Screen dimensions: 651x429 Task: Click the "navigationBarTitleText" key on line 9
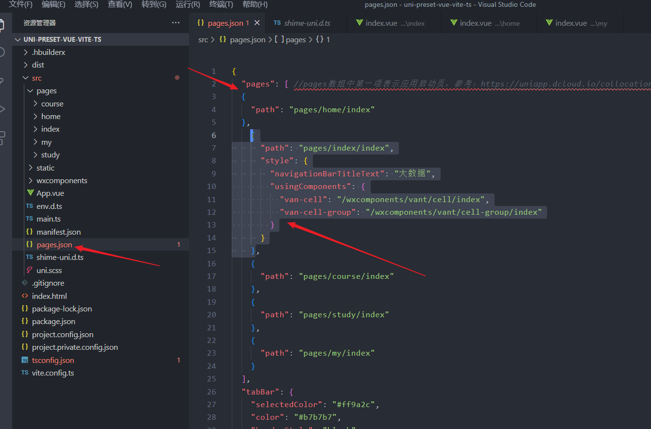[x=327, y=173]
